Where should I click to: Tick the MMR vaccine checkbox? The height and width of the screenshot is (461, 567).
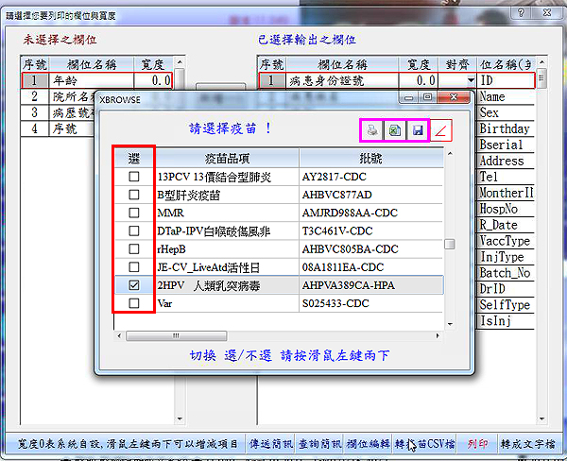tap(134, 213)
